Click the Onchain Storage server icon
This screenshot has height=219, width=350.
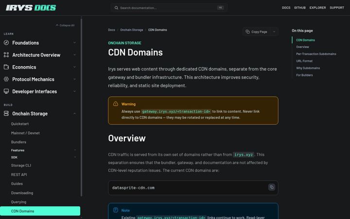6,113
